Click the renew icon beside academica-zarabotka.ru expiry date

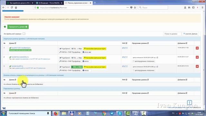(157, 58)
